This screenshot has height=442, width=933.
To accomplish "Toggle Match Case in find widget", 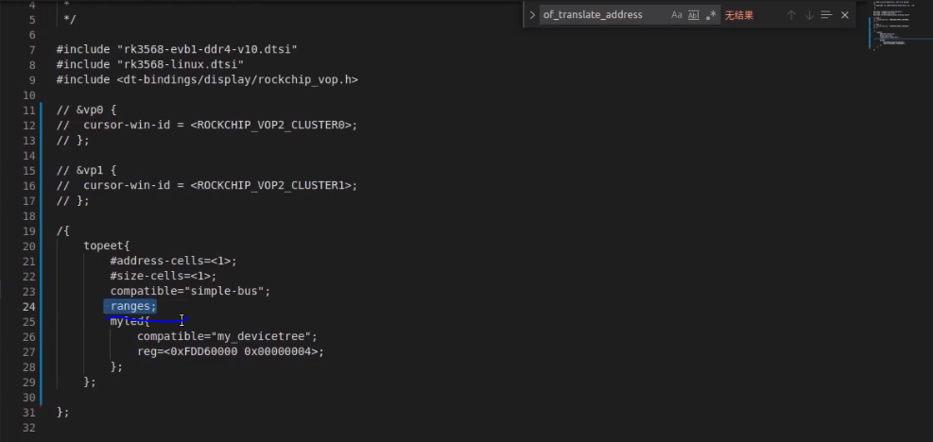I will tap(677, 15).
